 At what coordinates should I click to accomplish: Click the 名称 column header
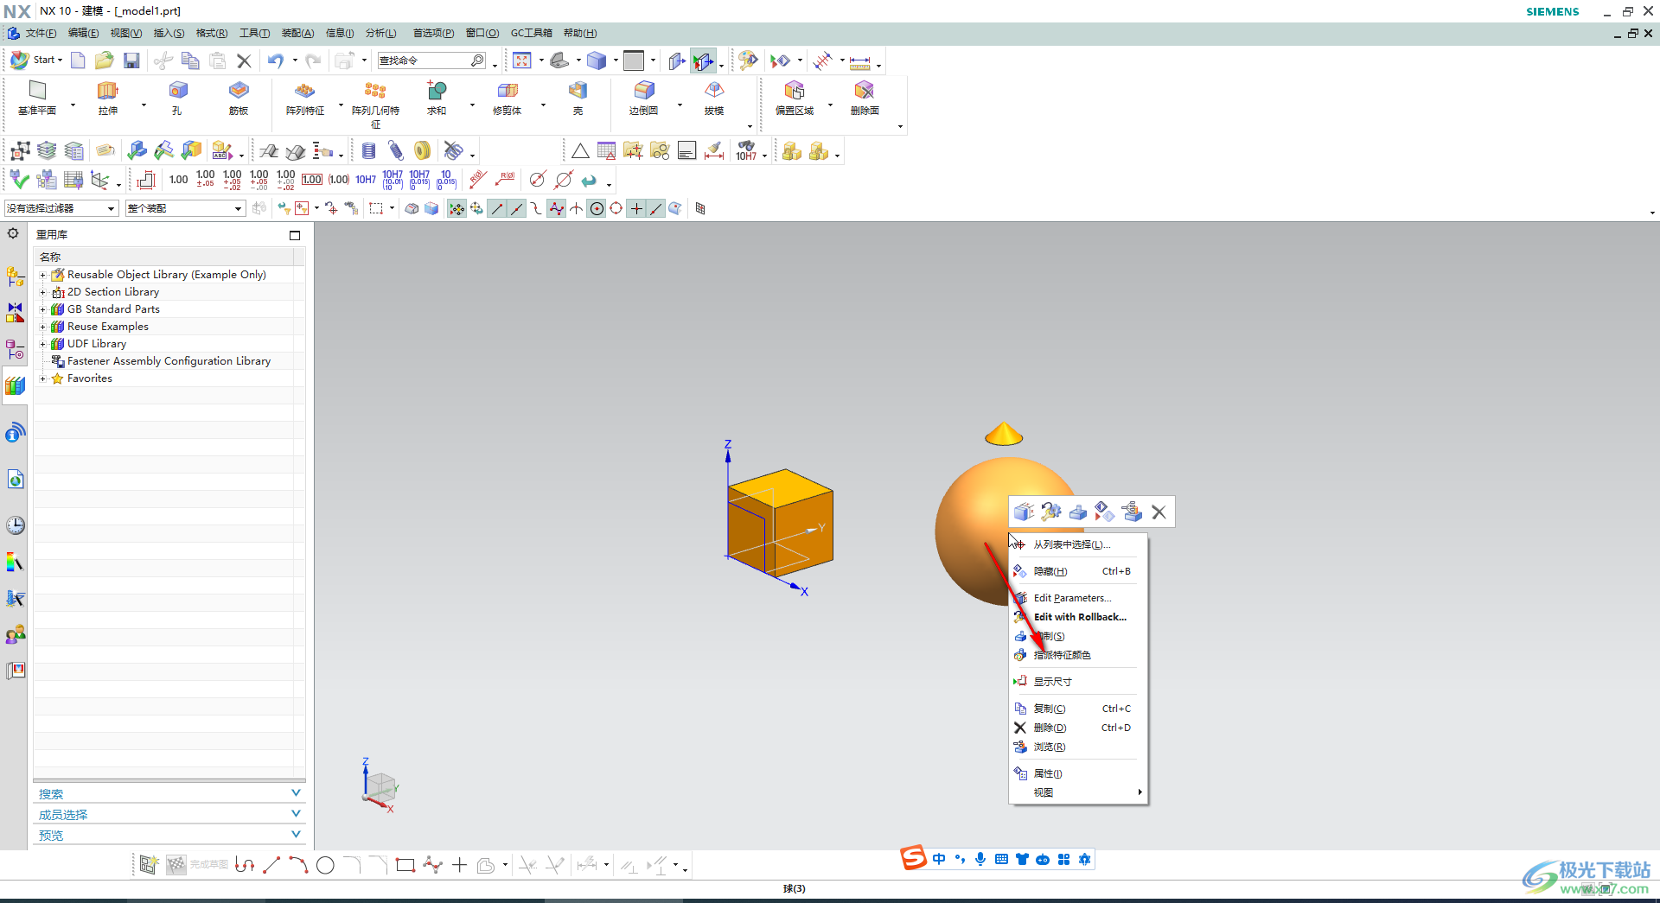164,257
